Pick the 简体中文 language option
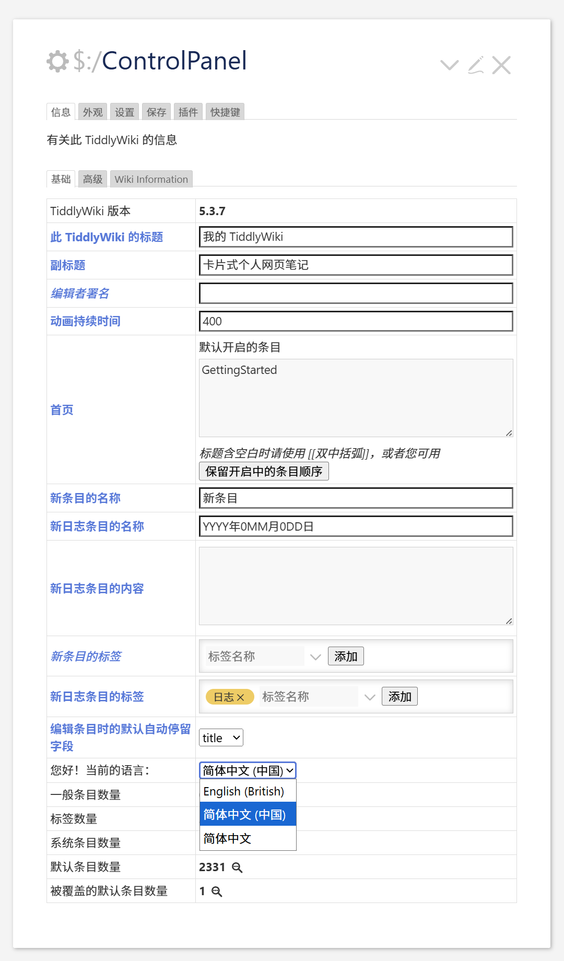 pyautogui.click(x=248, y=838)
